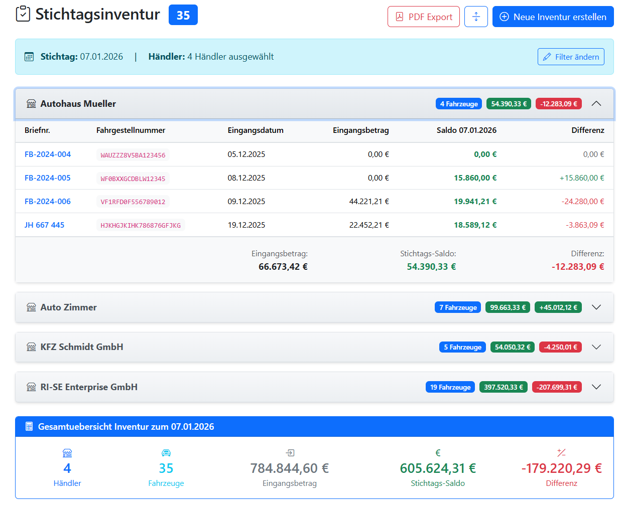Click chassis number VF1RFD0F556789012

[133, 202]
